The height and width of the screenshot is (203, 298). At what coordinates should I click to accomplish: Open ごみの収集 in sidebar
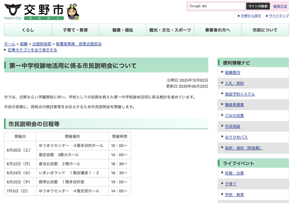click(x=234, y=116)
